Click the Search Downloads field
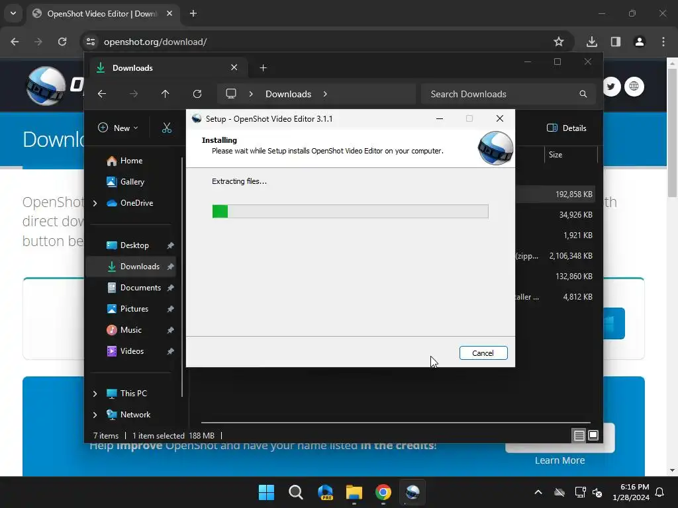The width and height of the screenshot is (678, 508). click(508, 94)
